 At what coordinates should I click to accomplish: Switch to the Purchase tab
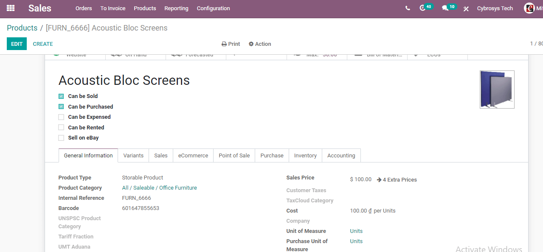pos(272,156)
